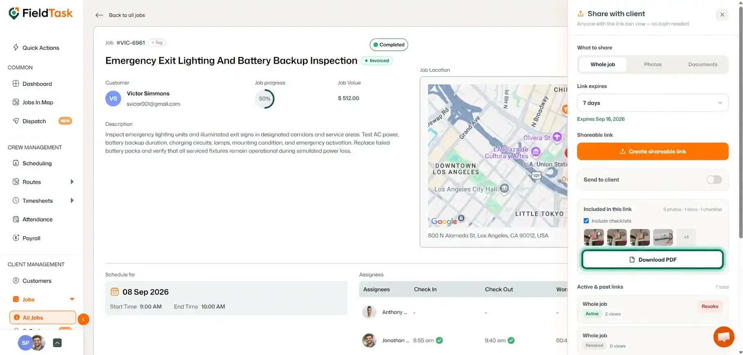Click the Routes sidebar icon

[16, 182]
